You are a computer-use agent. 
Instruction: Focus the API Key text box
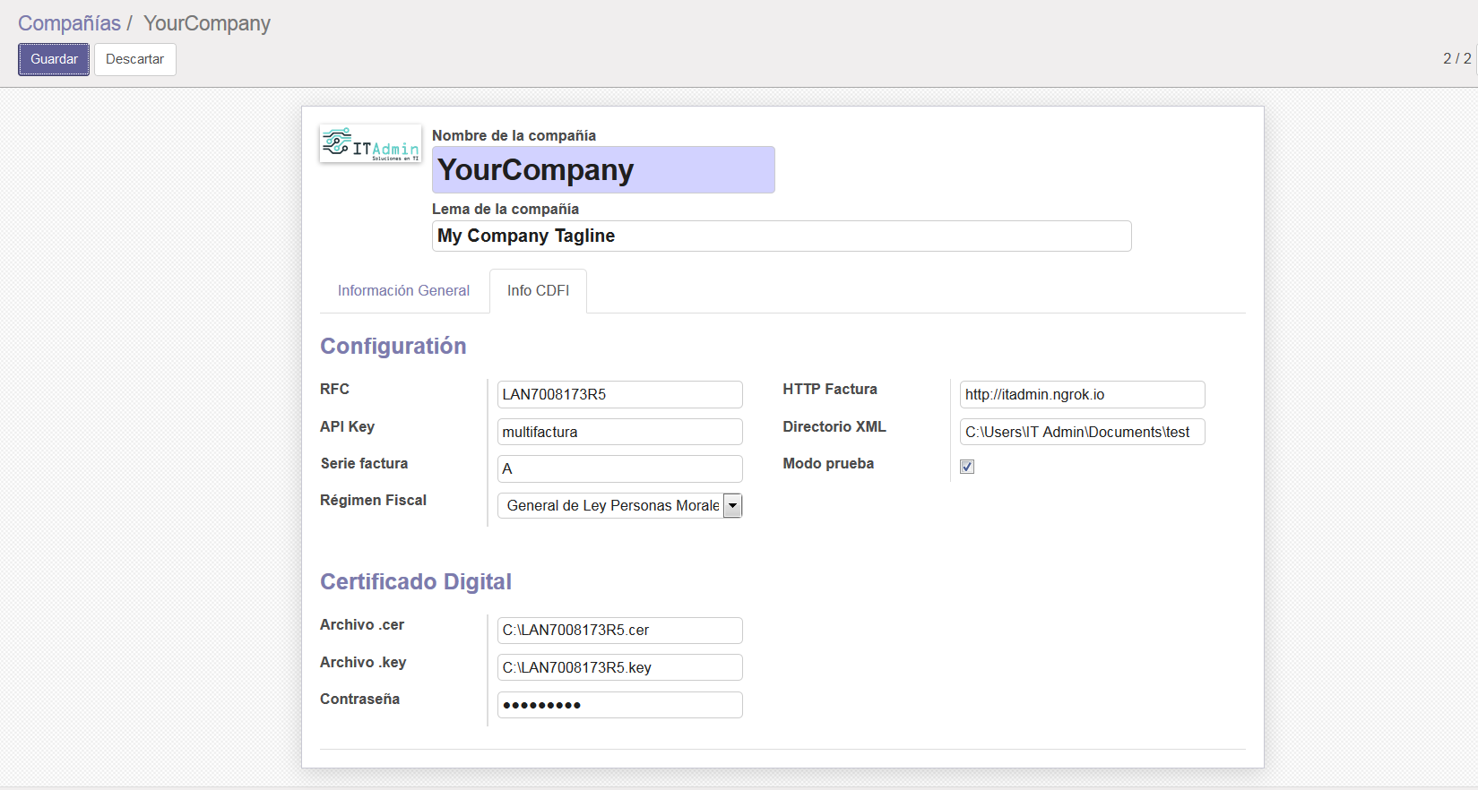619,433
